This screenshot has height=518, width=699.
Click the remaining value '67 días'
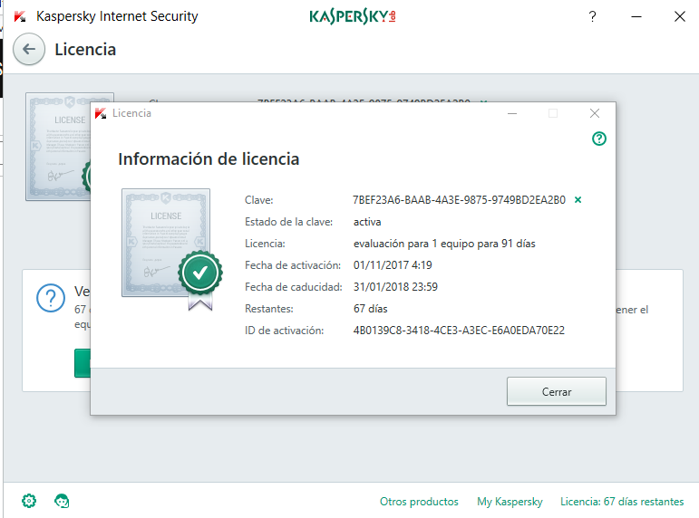click(x=370, y=308)
